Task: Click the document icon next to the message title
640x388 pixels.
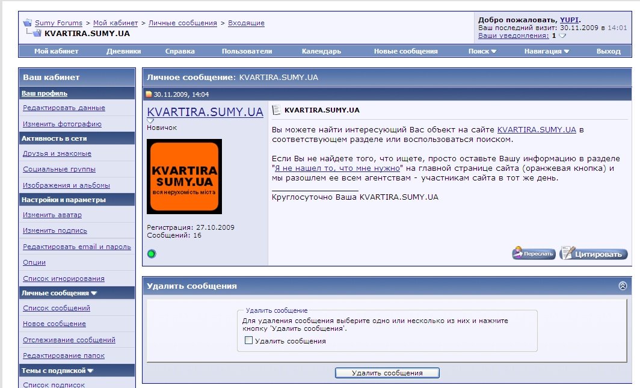Action: point(277,110)
